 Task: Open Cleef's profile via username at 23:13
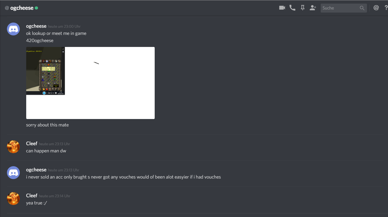32,144
